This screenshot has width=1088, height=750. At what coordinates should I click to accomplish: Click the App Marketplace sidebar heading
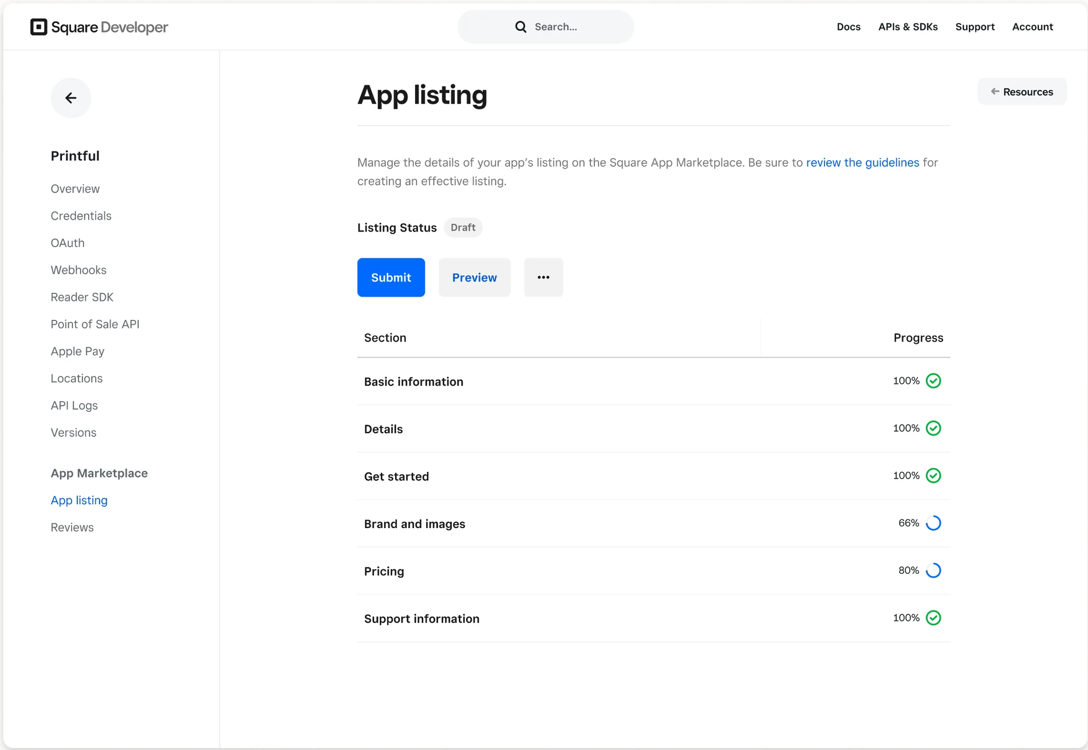(x=99, y=474)
